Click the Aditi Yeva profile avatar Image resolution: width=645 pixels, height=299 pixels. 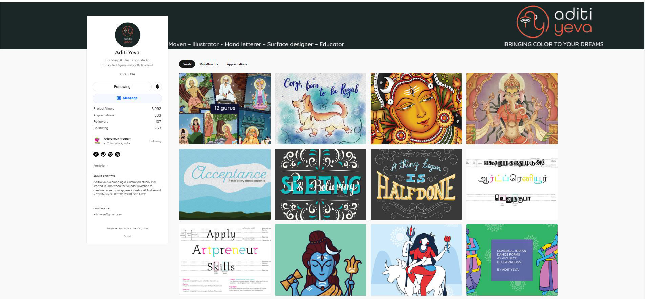(x=127, y=35)
